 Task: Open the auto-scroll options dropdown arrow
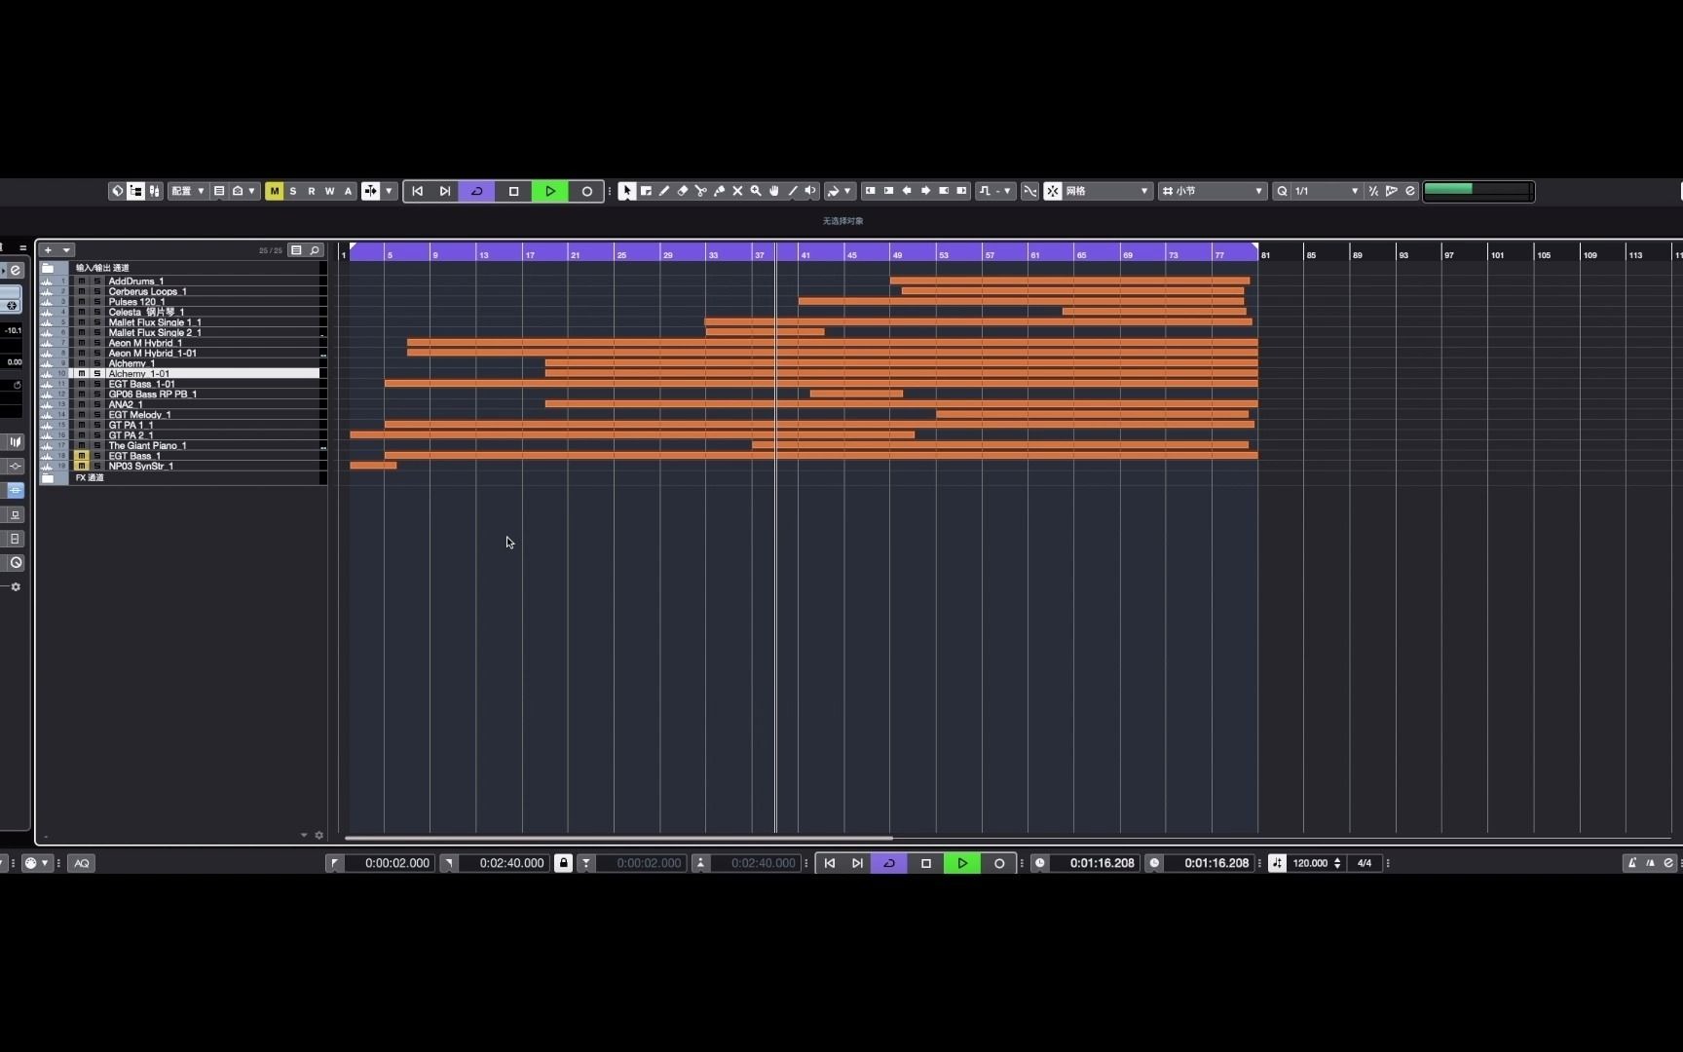[x=389, y=191]
